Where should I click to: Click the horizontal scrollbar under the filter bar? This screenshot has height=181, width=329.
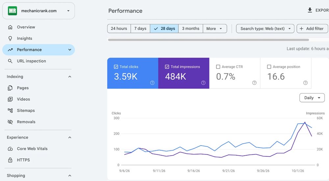tap(208, 40)
